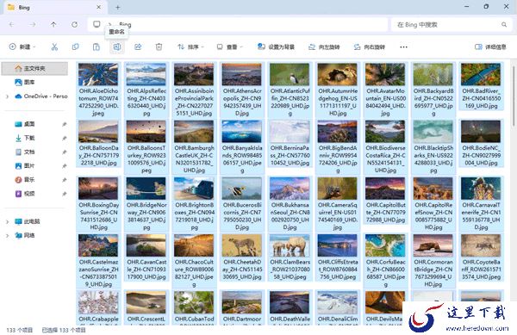Click the Paste clipboard icon
Viewport: 517px width, 335px height.
96,47
